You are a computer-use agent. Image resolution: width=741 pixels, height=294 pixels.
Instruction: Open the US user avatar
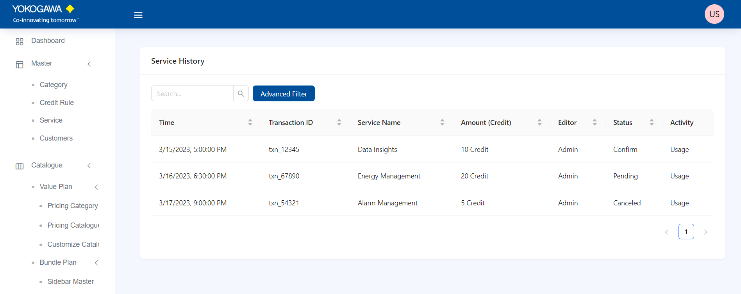pyautogui.click(x=714, y=14)
